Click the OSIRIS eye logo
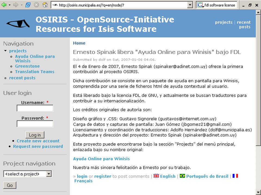This screenshot has height=195, width=261. (18, 24)
